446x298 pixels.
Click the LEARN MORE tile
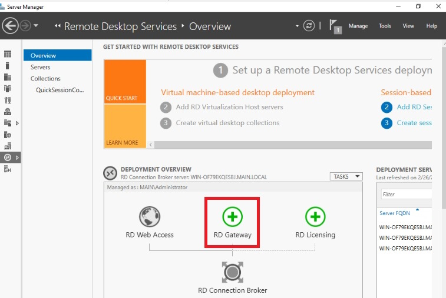tap(124, 125)
